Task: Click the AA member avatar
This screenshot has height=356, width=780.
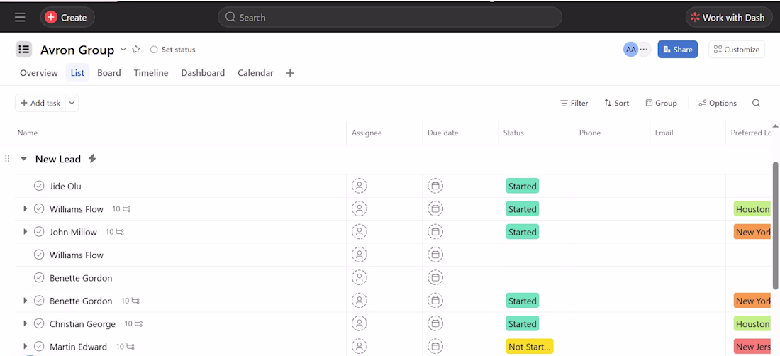Action: click(x=631, y=50)
